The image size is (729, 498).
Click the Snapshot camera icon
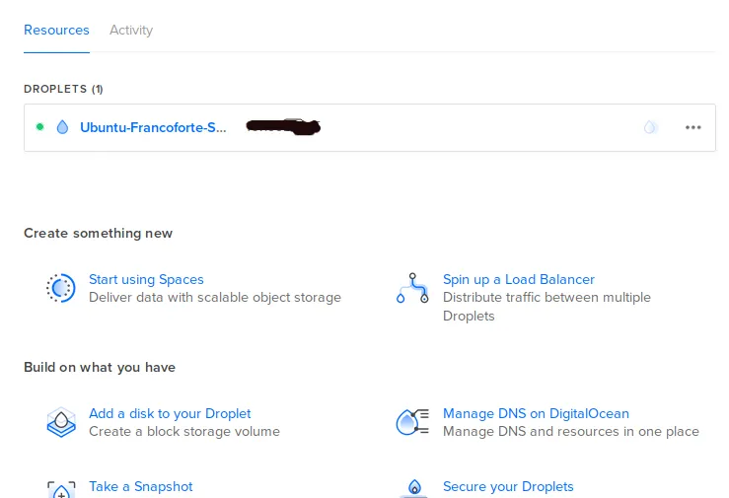pos(61,490)
